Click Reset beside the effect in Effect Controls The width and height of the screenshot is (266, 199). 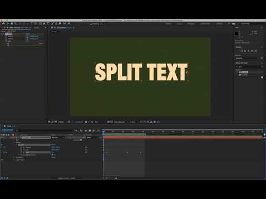pyautogui.click(x=28, y=34)
